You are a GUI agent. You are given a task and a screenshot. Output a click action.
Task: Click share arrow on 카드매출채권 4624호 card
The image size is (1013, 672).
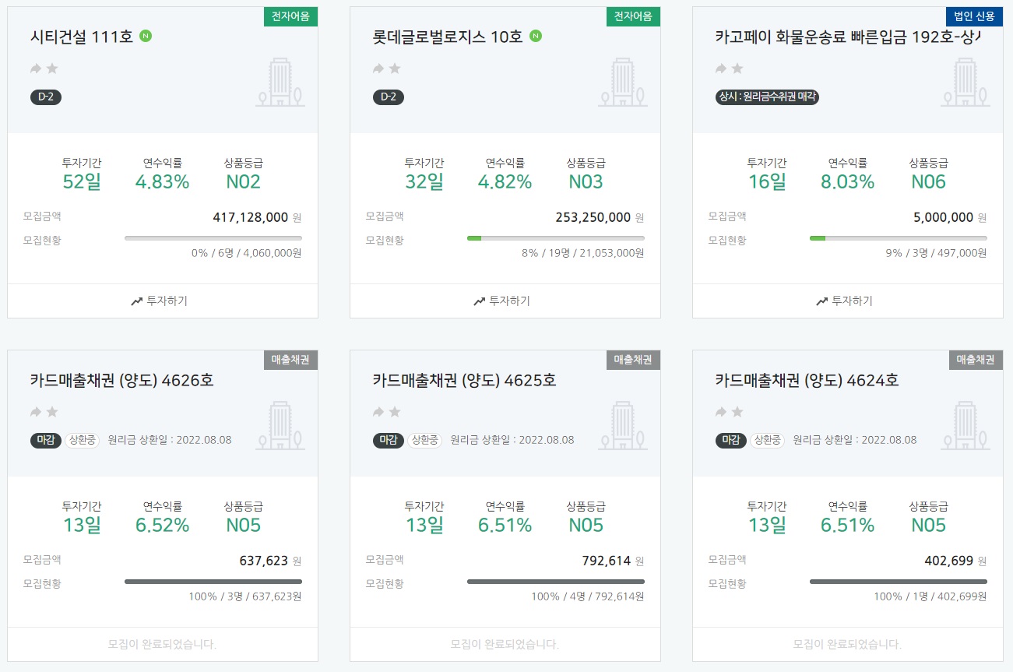click(721, 412)
